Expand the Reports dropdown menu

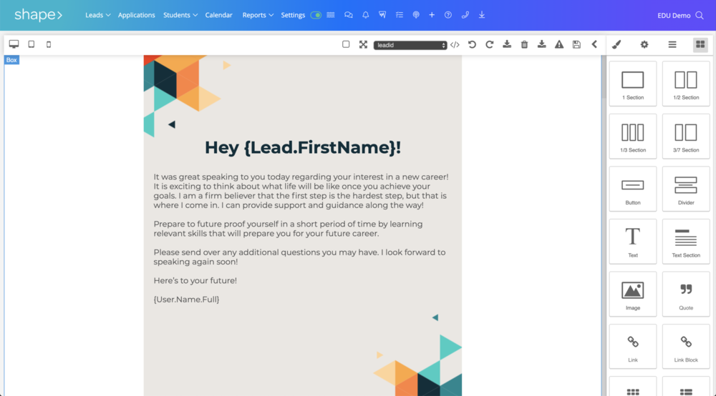[x=258, y=15]
